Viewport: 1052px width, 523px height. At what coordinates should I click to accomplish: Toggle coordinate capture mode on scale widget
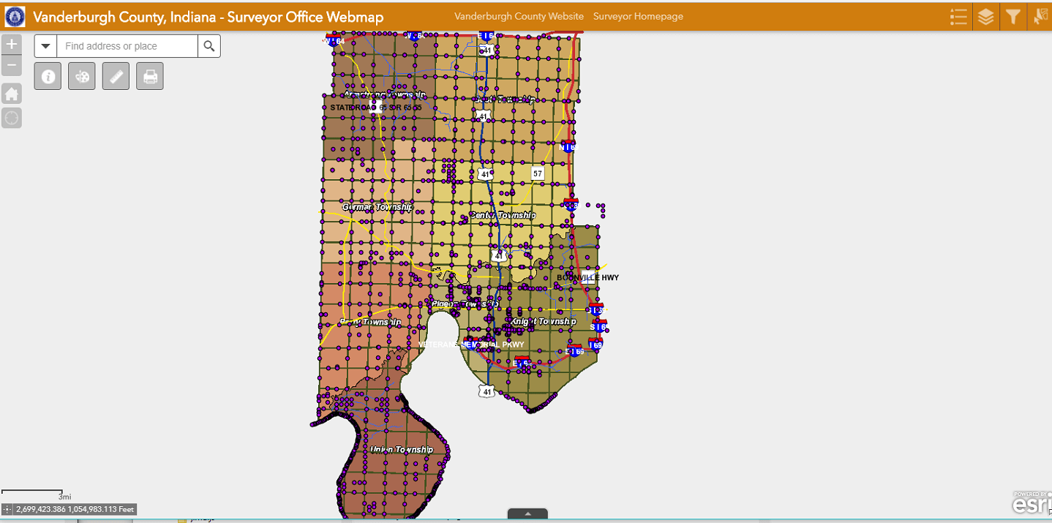6,509
